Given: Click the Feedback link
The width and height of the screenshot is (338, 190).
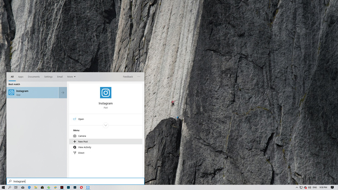Looking at the screenshot, I should pos(128,77).
